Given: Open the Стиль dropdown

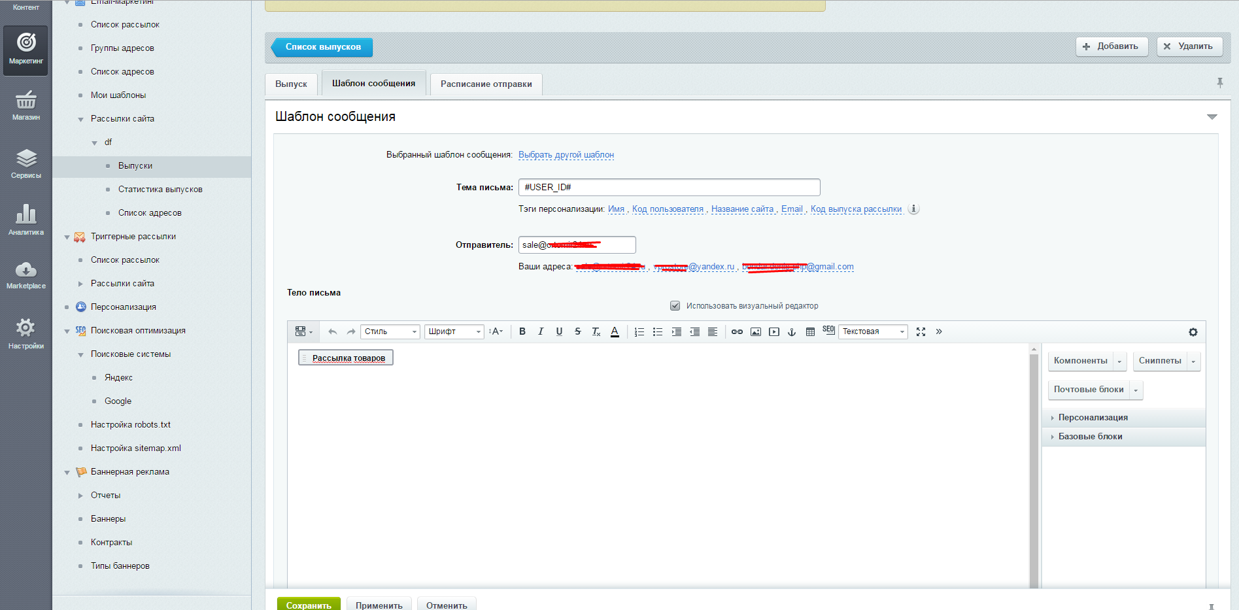Looking at the screenshot, I should tap(390, 331).
